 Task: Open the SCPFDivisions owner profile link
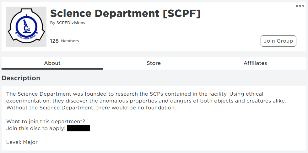click(71, 23)
